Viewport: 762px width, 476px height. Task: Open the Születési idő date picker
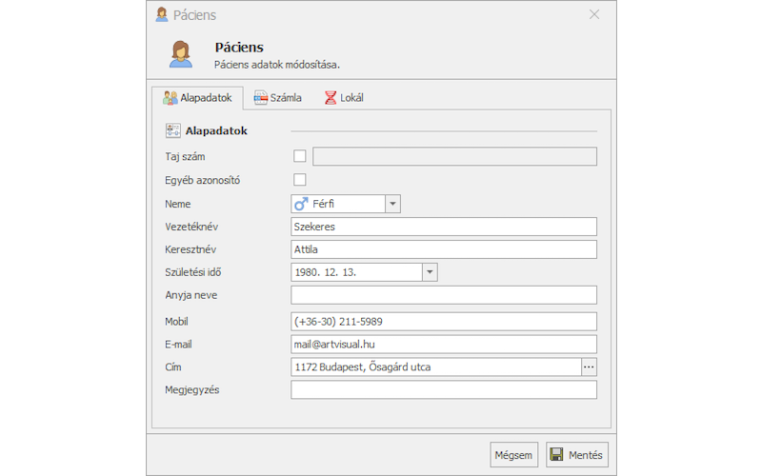tap(430, 272)
